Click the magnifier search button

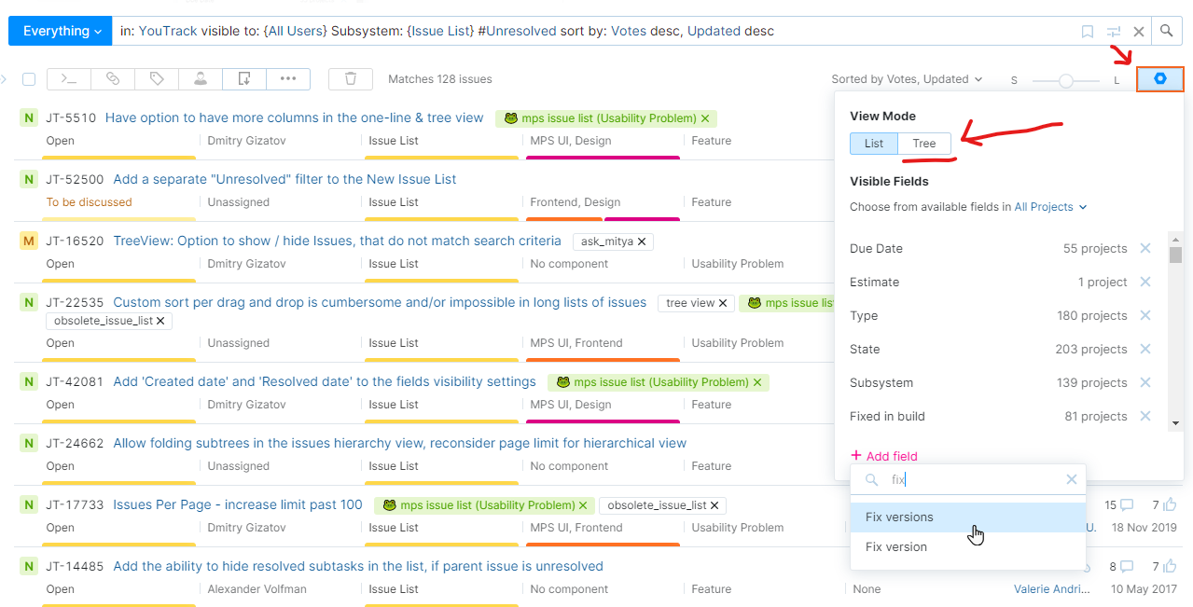[x=1166, y=32]
